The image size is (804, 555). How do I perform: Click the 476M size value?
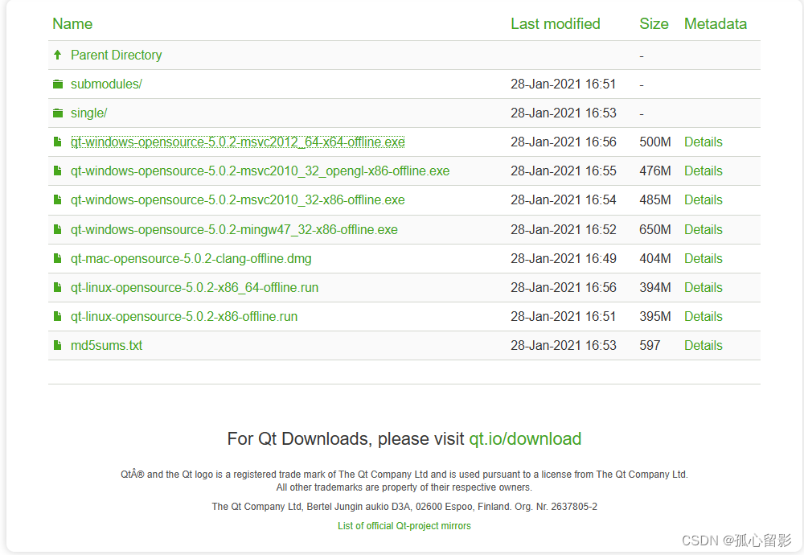pos(654,171)
